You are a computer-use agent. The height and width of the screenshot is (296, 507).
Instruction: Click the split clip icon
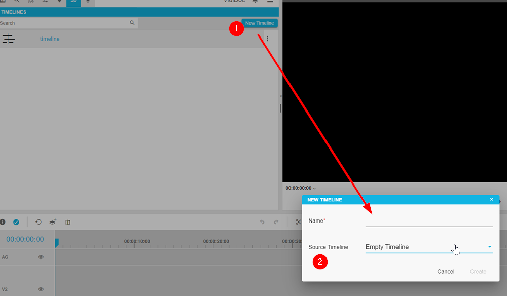(x=68, y=222)
